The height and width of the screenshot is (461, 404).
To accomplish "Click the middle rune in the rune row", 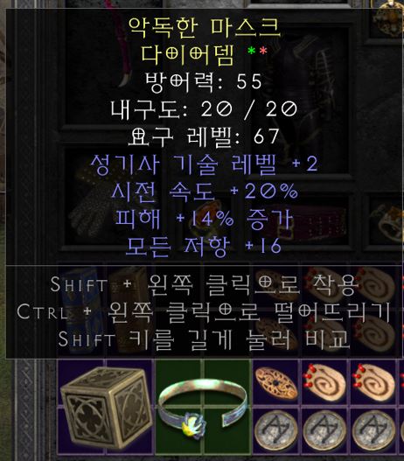I will (x=324, y=430).
